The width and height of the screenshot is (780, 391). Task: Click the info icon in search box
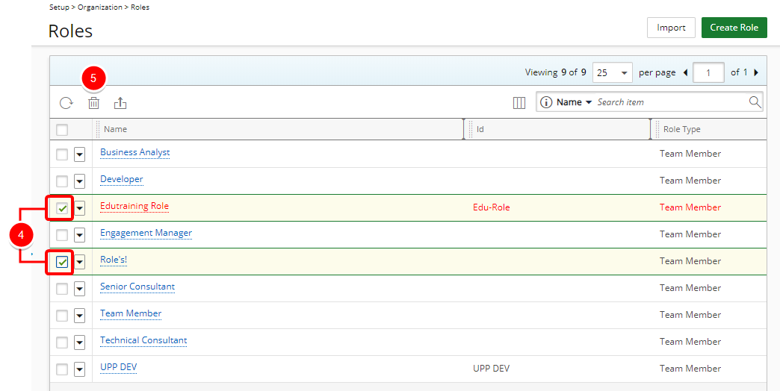[546, 102]
